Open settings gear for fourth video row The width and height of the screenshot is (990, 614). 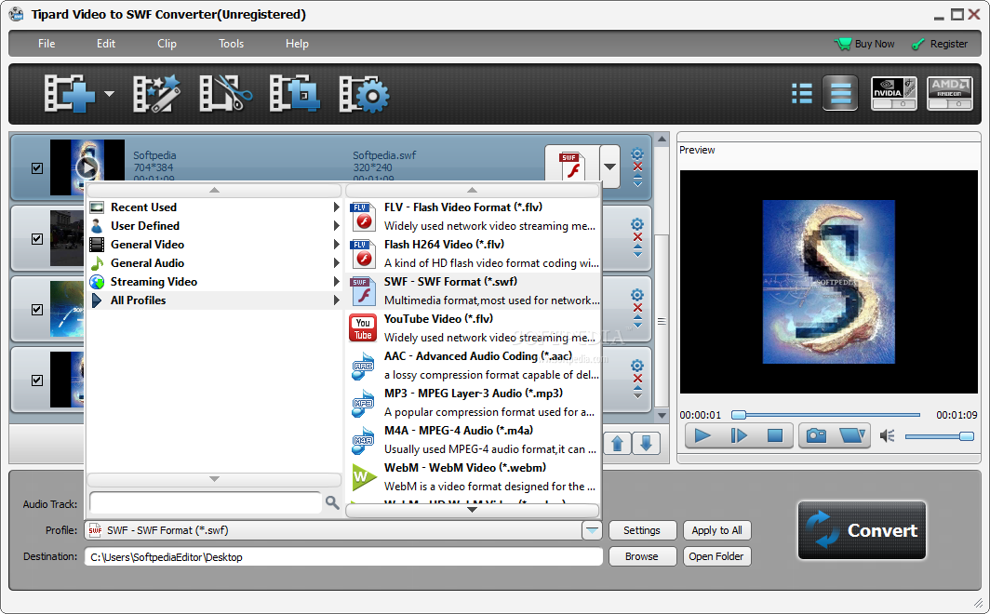pos(637,366)
